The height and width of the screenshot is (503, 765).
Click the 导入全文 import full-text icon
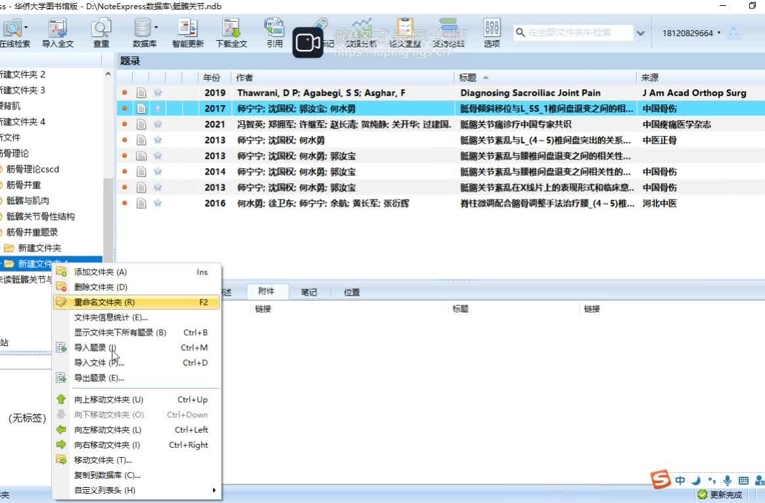pos(58,30)
